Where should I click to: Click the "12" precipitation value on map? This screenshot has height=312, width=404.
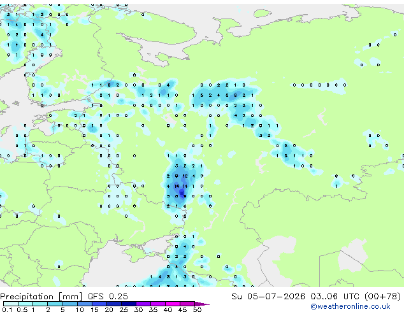click(x=185, y=176)
